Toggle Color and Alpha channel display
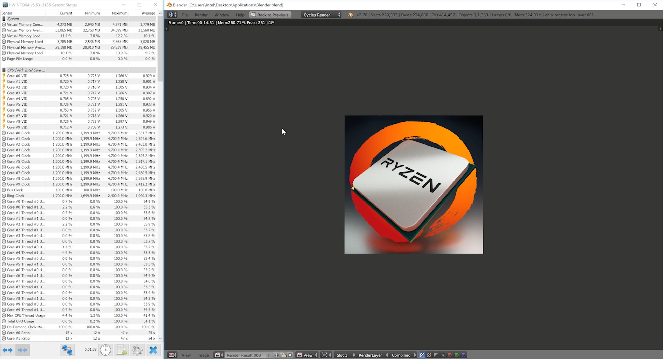 tap(422, 355)
